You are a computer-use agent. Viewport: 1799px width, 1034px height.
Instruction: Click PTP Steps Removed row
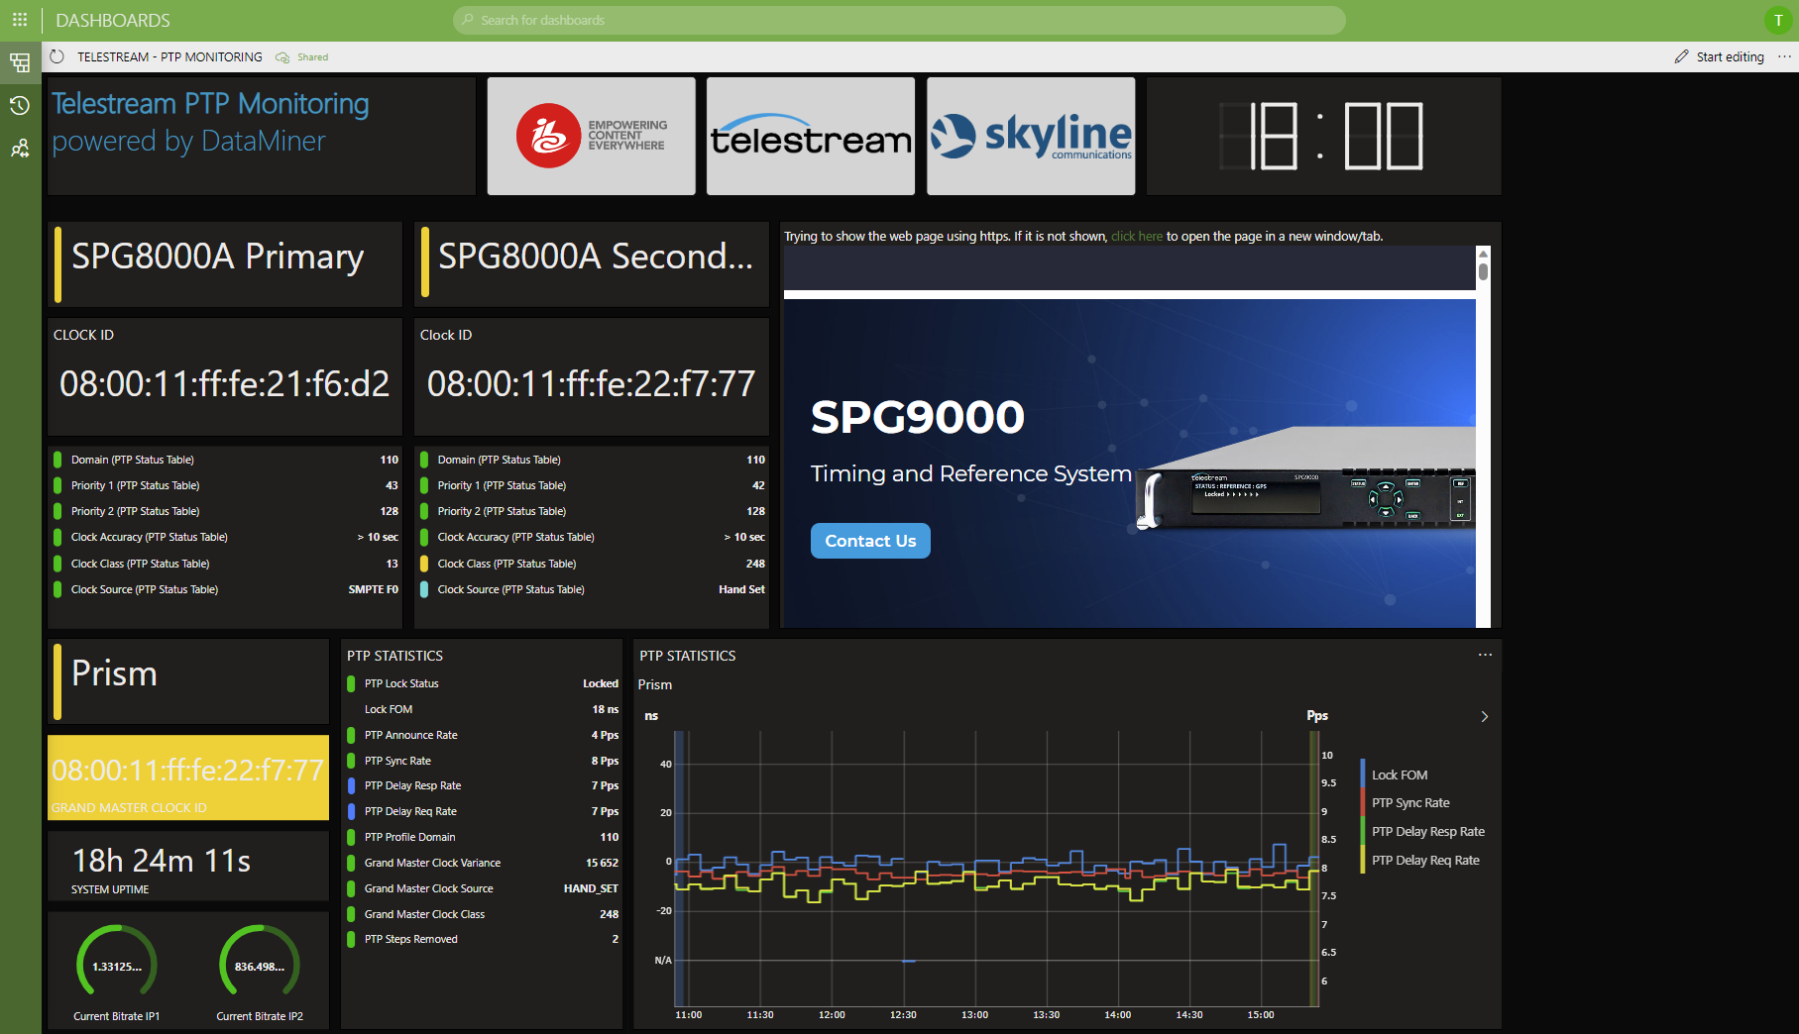pos(483,939)
